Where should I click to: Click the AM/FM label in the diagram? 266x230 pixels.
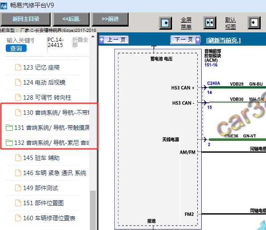pyautogui.click(x=188, y=152)
